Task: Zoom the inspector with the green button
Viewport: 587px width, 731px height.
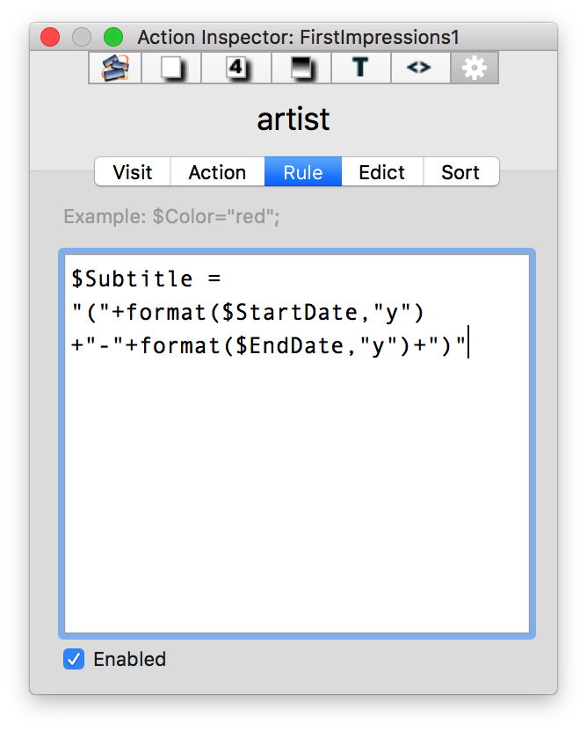Action: 113,37
